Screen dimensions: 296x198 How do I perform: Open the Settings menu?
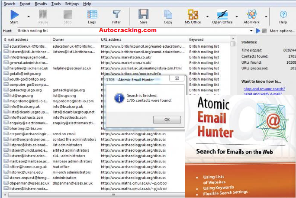click(72, 4)
